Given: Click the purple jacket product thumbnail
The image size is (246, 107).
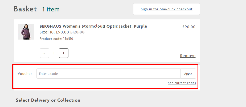Looking at the screenshot, I should [x=26, y=32].
